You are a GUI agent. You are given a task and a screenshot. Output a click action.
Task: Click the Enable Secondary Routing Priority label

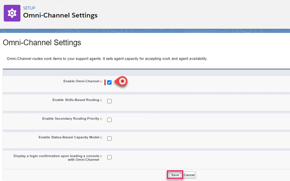click(x=70, y=119)
